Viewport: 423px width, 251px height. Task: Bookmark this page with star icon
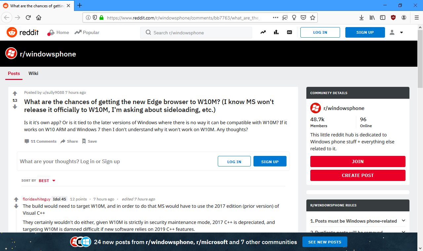tap(313, 18)
